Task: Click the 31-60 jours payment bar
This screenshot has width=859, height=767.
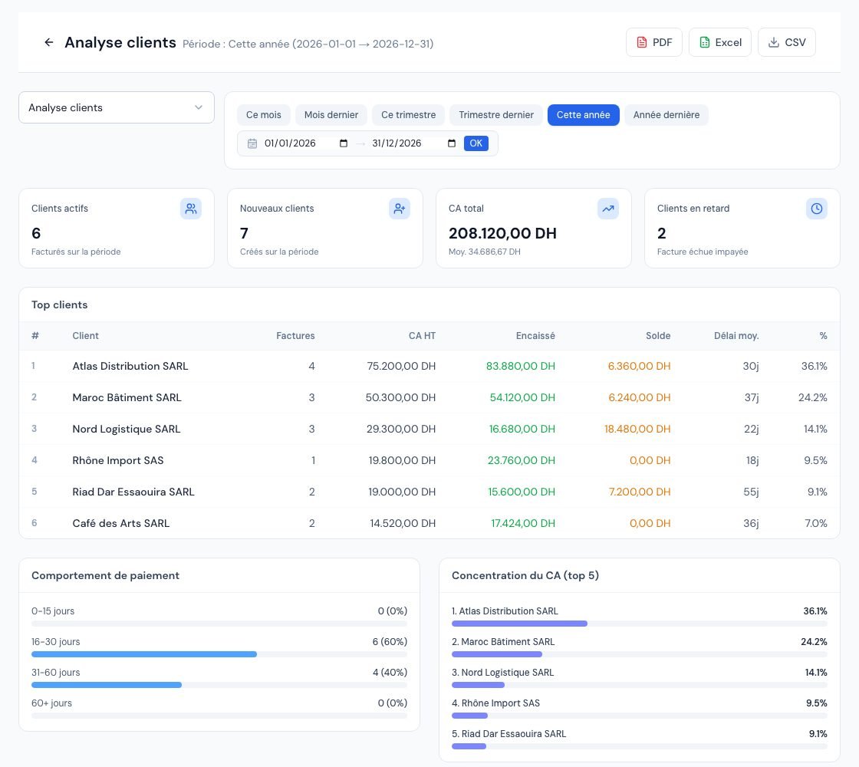Action: tap(219, 685)
